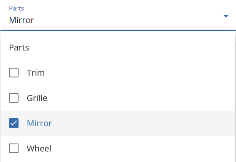Viewport: 236px width, 162px height.
Task: Click the selected value text Mirror at top
Action: coord(21,20)
